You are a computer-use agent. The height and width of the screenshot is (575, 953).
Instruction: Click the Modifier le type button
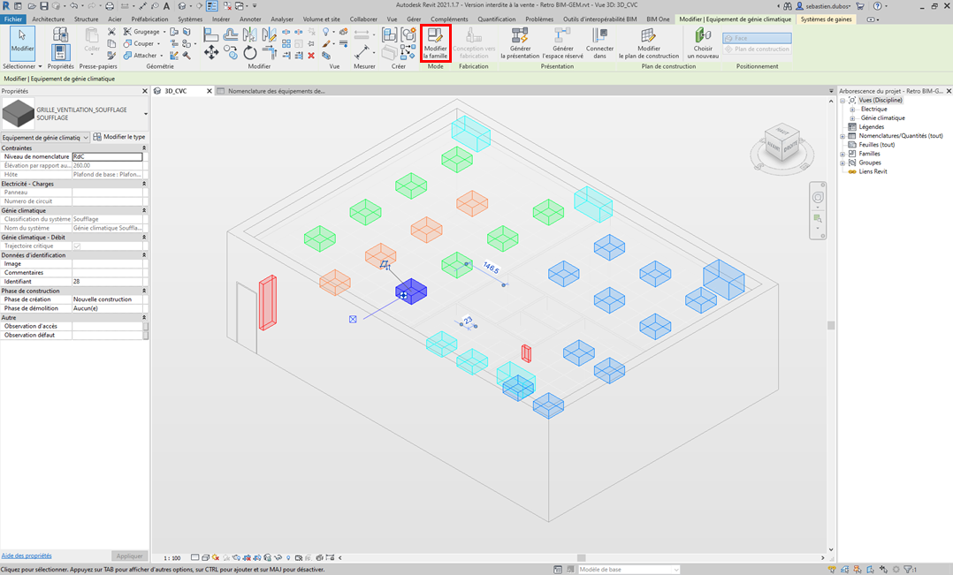119,137
